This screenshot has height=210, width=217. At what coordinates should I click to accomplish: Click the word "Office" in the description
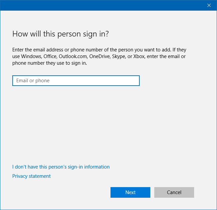click(50, 56)
